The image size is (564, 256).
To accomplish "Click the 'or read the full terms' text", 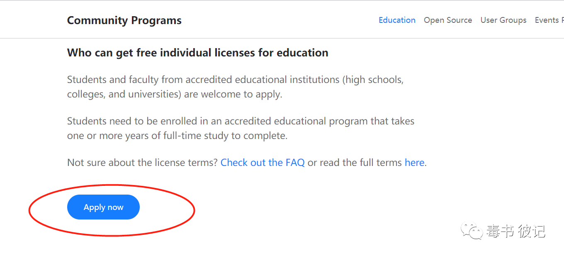I will click(355, 163).
